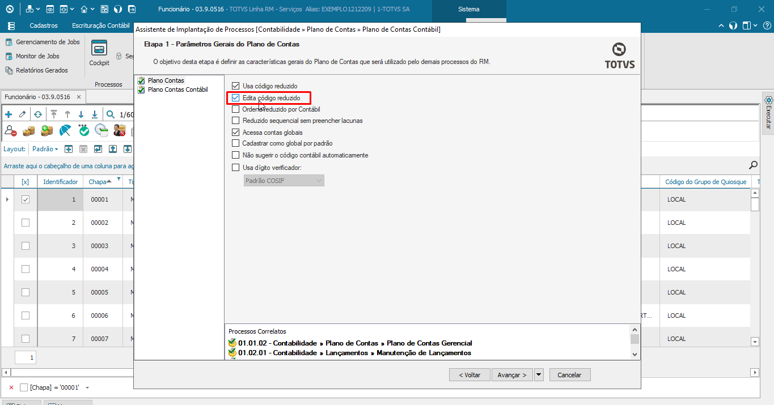Image resolution: width=774 pixels, height=405 pixels.
Task: Click the exit arrow icon in the title bar
Action: pos(132,9)
